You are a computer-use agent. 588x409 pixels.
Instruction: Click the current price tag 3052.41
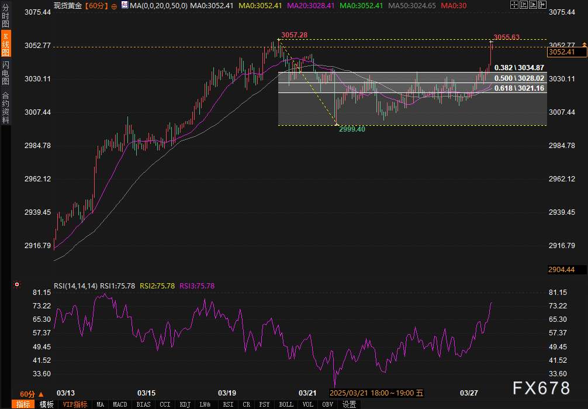coord(562,52)
